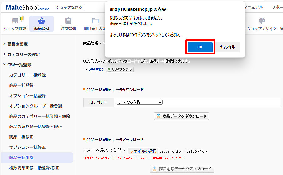Select 商品一括削除 in the sidebar
Viewport: 283px width, 175px height.
(37, 157)
